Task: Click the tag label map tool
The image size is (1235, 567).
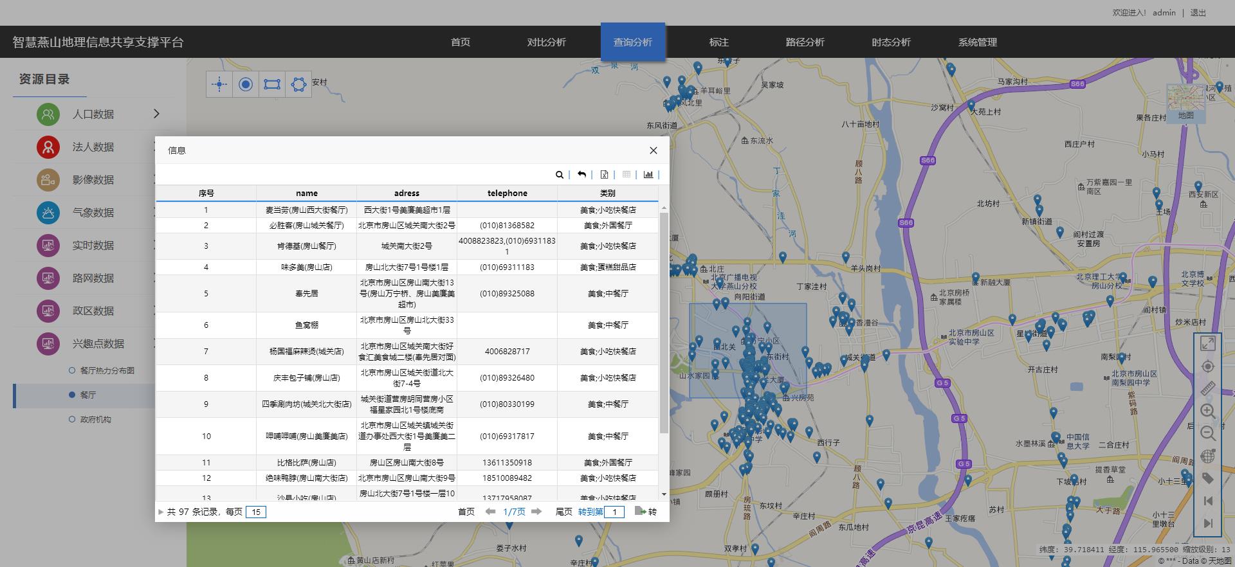Action: click(1208, 478)
